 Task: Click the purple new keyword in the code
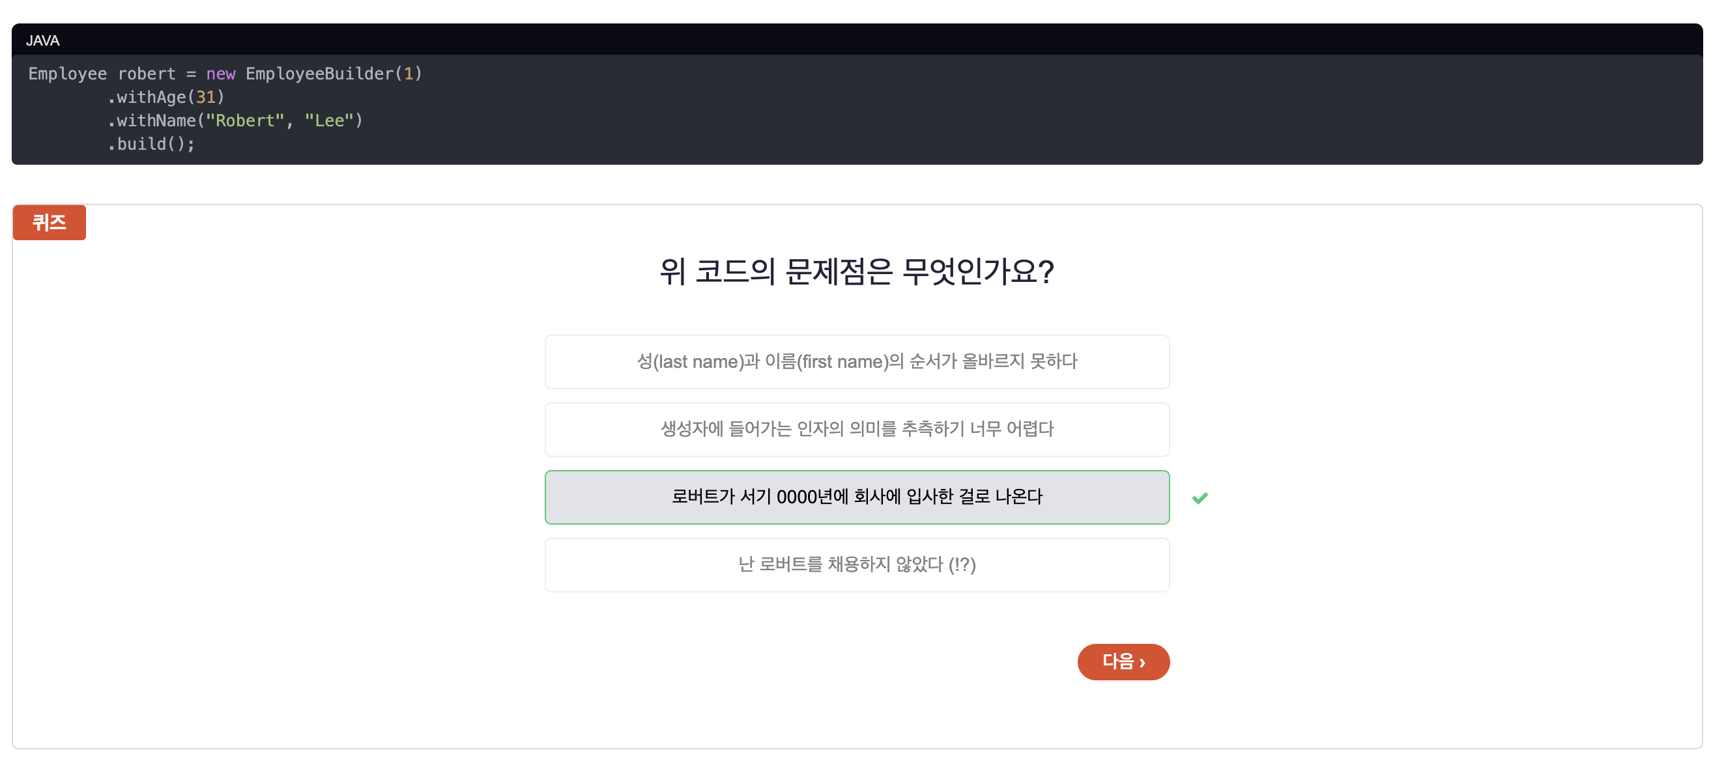(x=220, y=74)
